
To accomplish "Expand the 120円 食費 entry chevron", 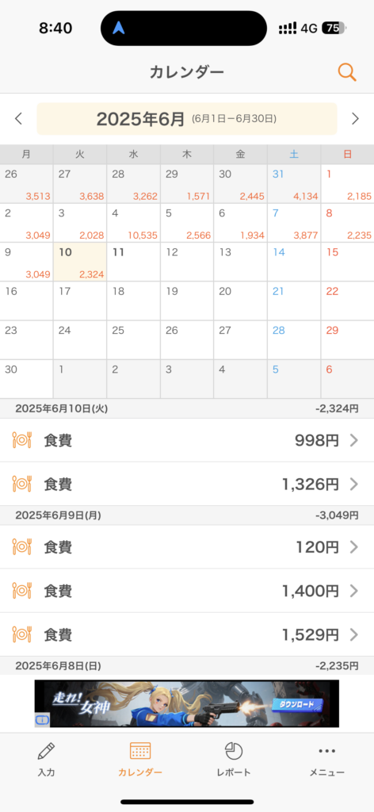I will 354,547.
